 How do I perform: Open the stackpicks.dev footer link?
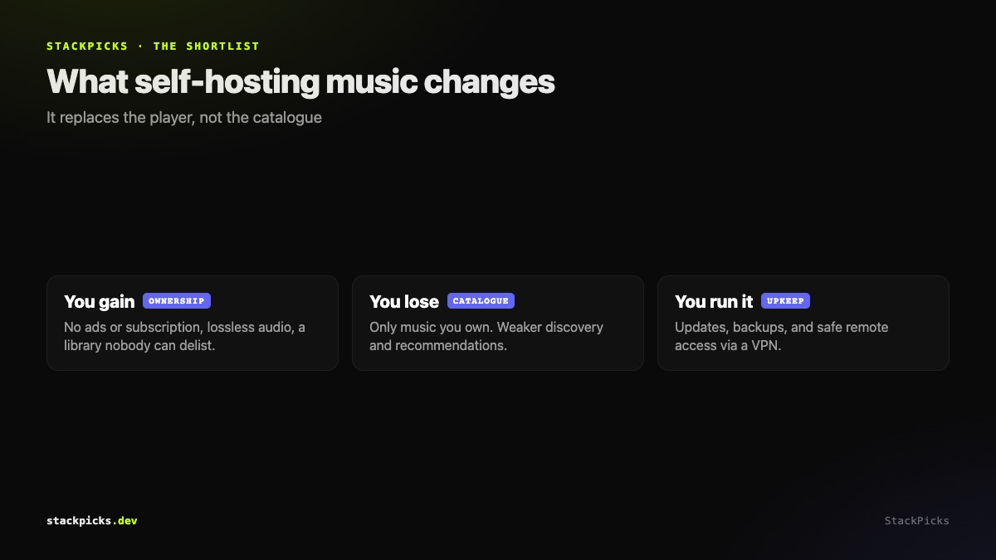92,521
